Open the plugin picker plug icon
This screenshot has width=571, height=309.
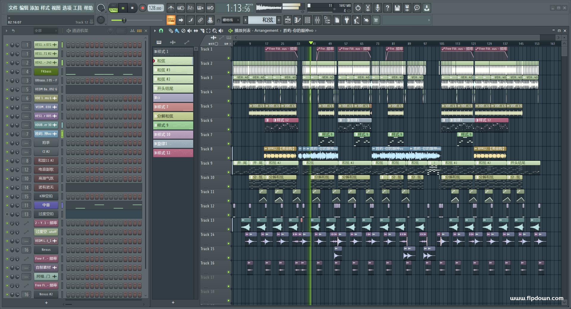[x=347, y=20]
